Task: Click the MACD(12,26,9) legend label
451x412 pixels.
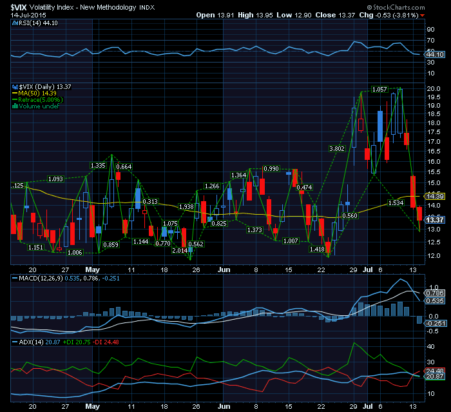Action: [x=41, y=279]
